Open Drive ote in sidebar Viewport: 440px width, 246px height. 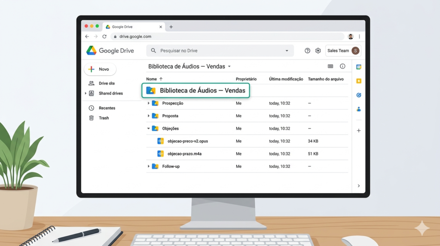point(107,83)
